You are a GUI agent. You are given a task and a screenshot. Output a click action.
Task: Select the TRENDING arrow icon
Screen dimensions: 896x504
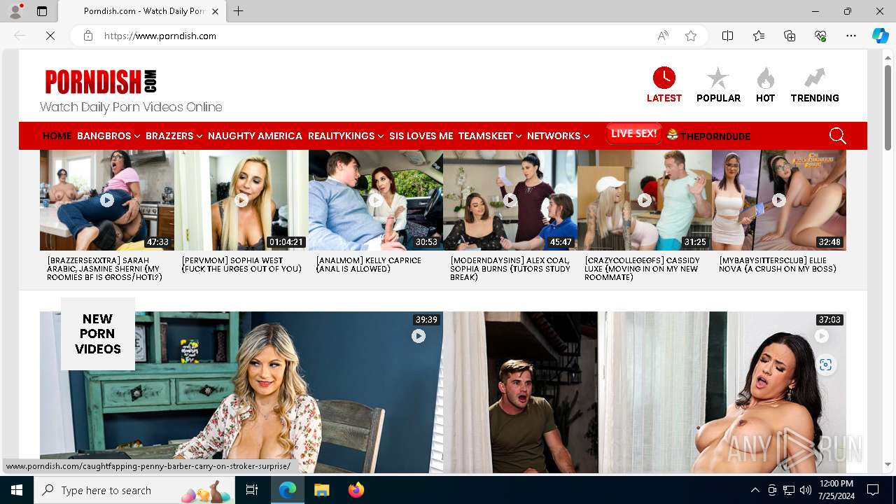tap(815, 78)
